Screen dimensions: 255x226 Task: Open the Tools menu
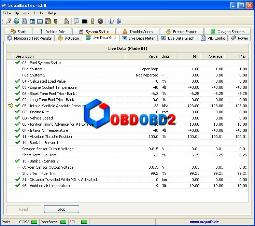(x=38, y=13)
